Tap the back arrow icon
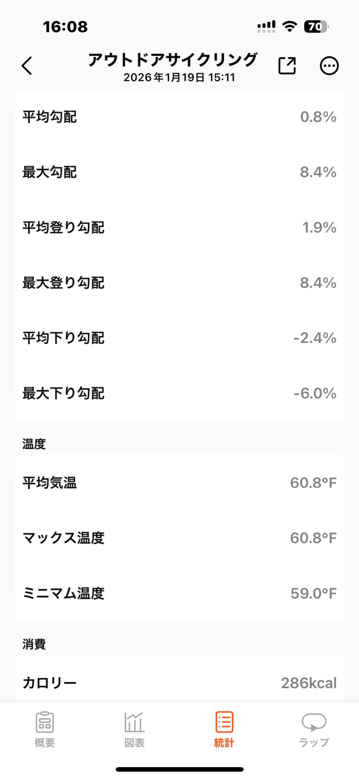Screen dimensions: 359x779 coord(27,66)
